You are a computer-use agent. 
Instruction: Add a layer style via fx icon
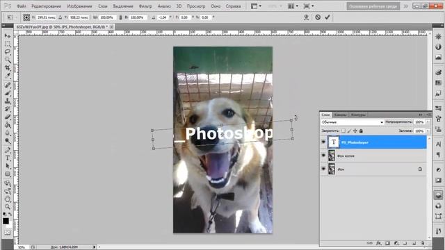[x=378, y=243]
